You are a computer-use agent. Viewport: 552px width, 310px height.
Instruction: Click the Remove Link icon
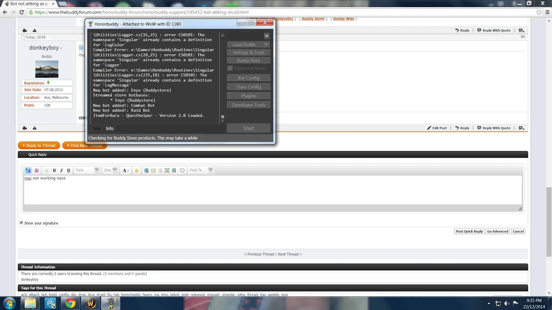(x=160, y=170)
